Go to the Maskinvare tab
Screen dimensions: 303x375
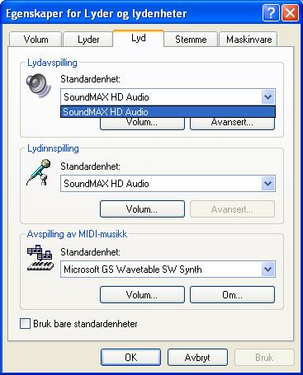249,40
